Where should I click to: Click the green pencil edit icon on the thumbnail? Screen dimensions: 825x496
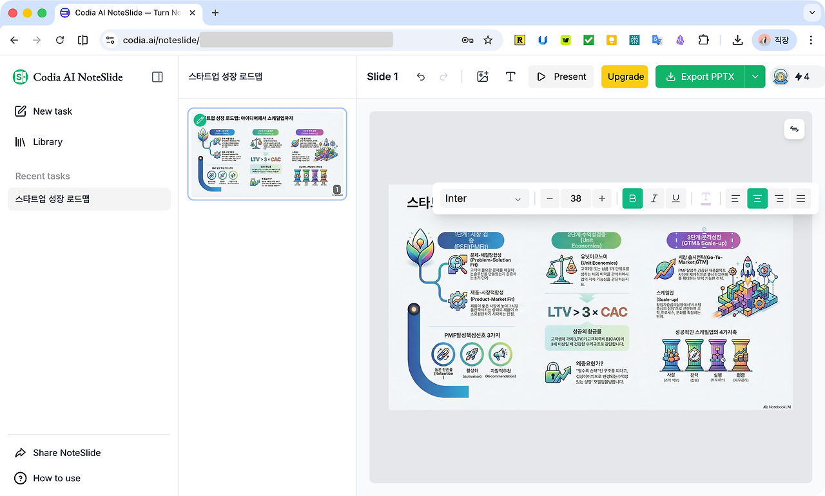point(200,120)
